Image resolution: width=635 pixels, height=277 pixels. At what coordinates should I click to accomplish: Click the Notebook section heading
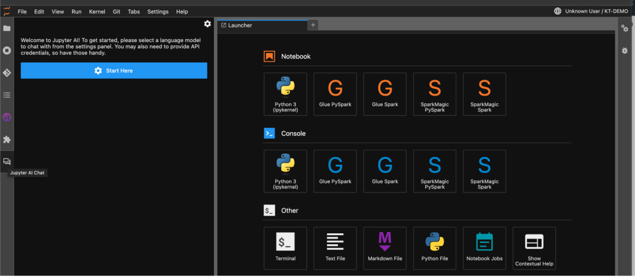pos(296,56)
